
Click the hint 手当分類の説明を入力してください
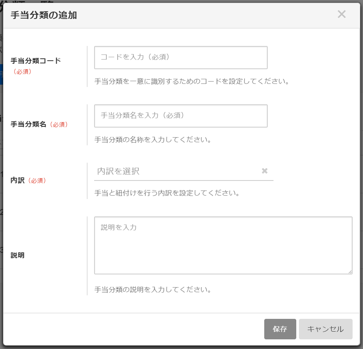point(153,289)
